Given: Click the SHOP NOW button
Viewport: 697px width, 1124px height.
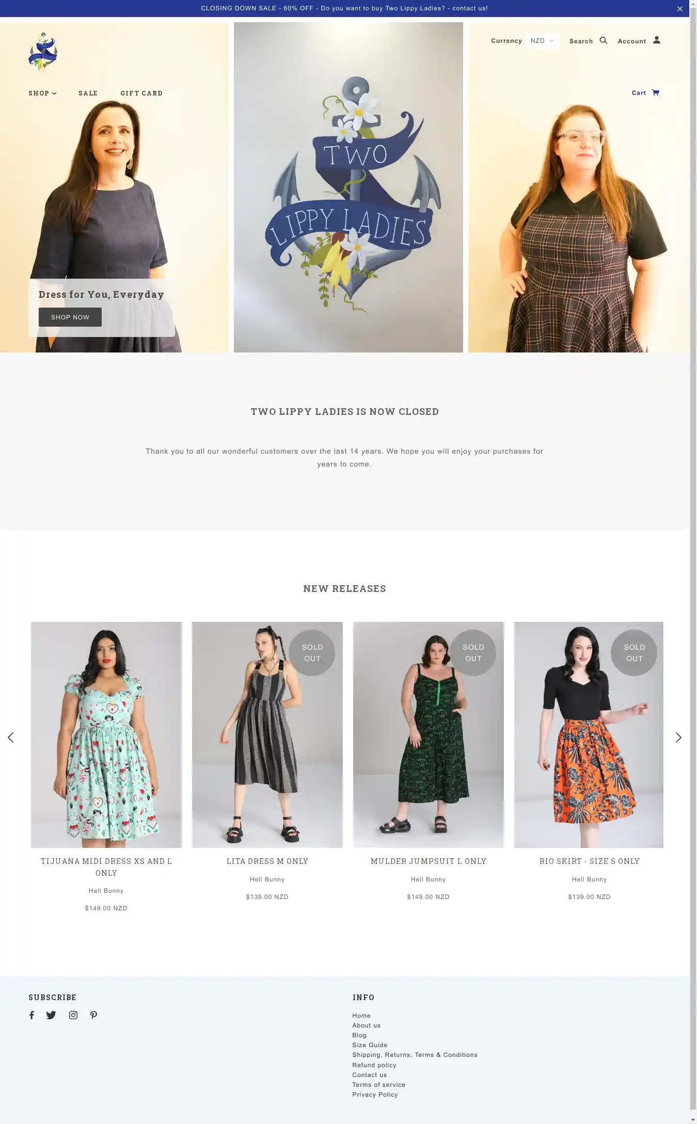Looking at the screenshot, I should tap(70, 317).
